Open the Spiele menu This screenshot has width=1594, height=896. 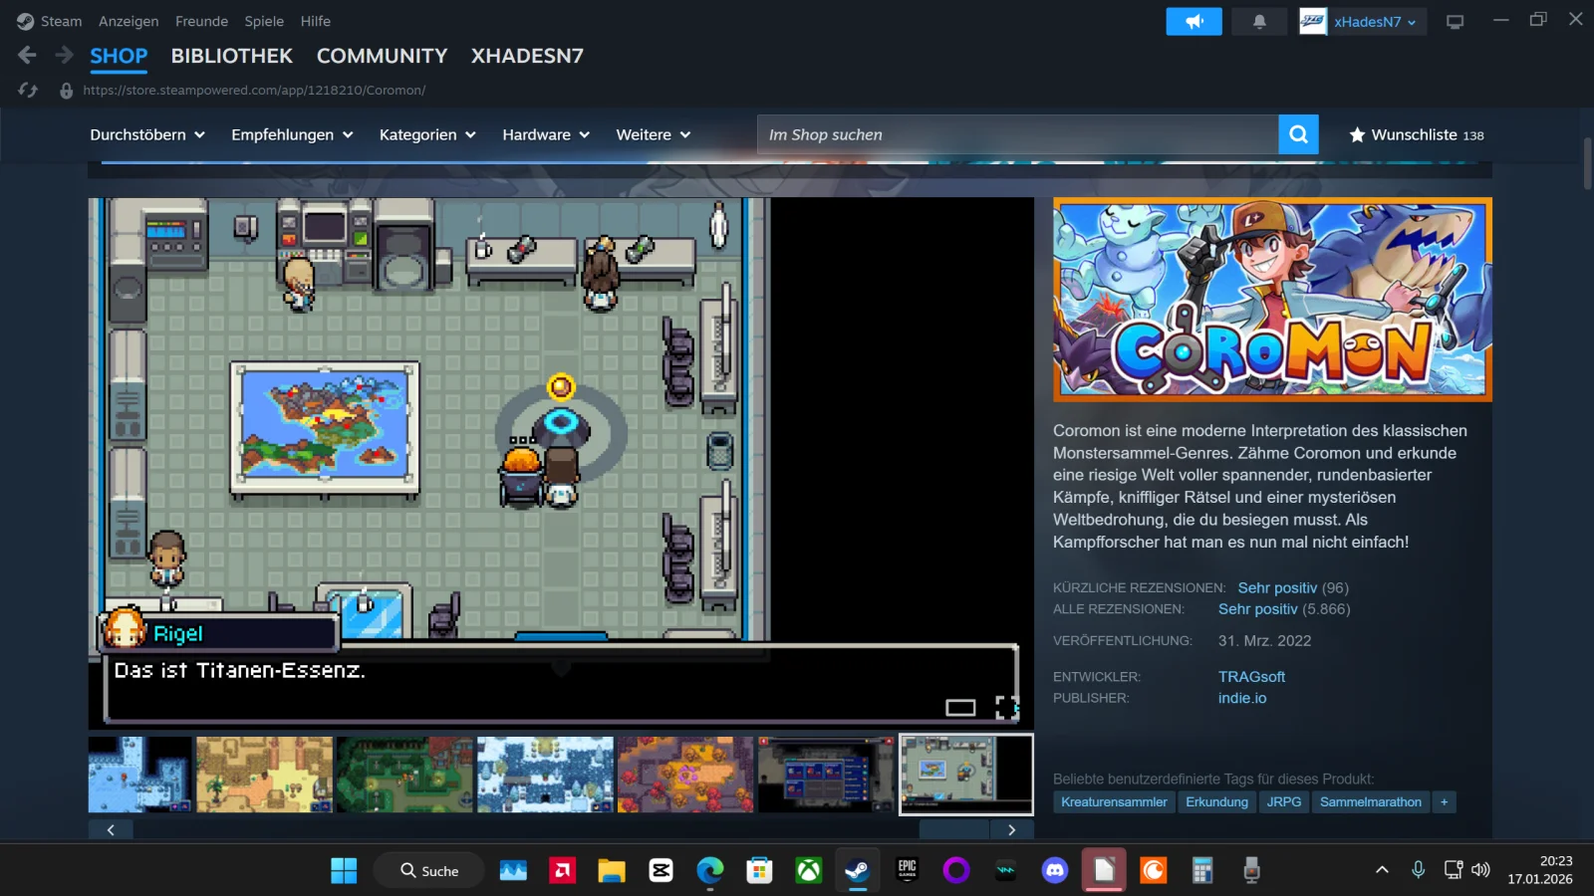[x=264, y=21]
